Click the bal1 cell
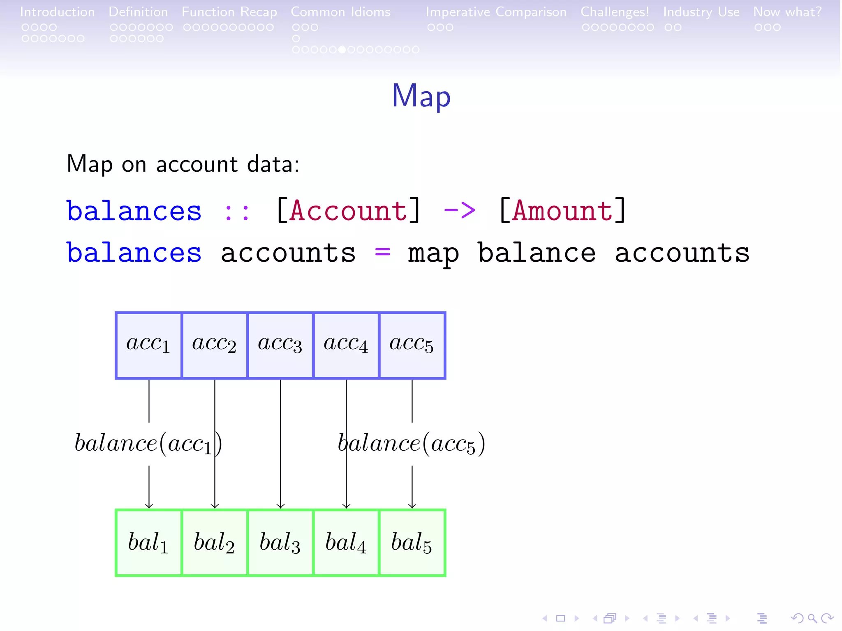The height and width of the screenshot is (631, 842). click(149, 543)
